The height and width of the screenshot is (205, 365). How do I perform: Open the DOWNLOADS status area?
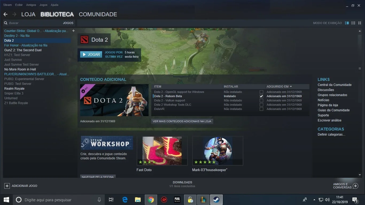click(x=183, y=184)
